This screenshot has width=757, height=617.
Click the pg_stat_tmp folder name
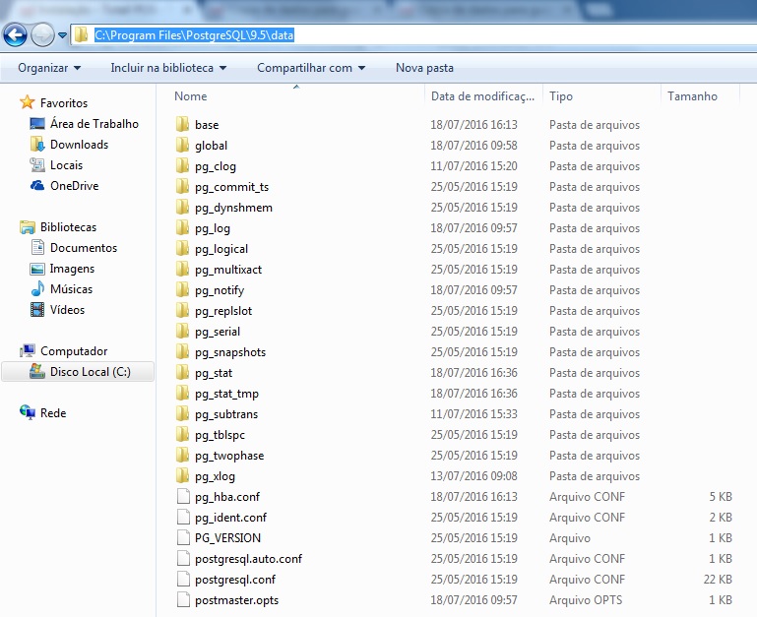226,394
